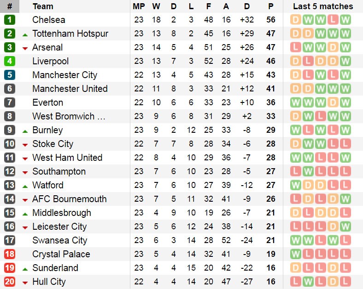
Task: Click the Last 5 matches header
Action: (323, 6)
